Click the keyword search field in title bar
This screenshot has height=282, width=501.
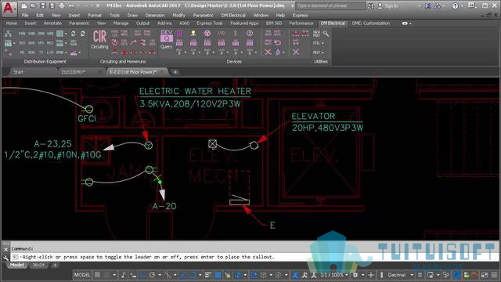click(x=330, y=5)
